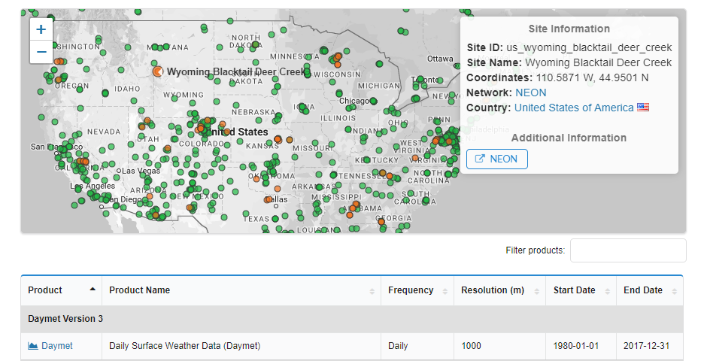Click the 2017-12-31 end date cell
Image resolution: width=707 pixels, height=361 pixels.
(649, 346)
